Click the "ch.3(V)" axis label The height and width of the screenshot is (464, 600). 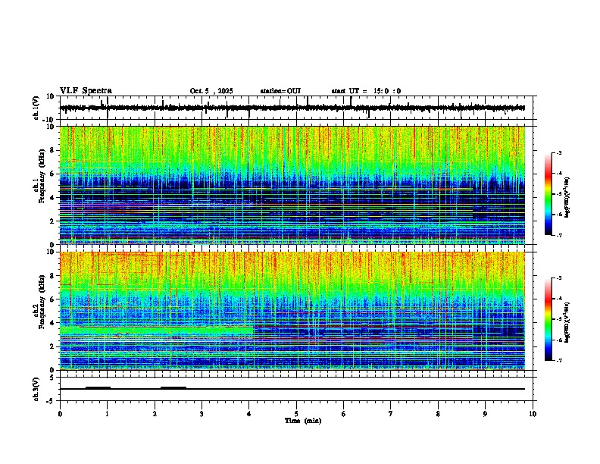click(36, 389)
